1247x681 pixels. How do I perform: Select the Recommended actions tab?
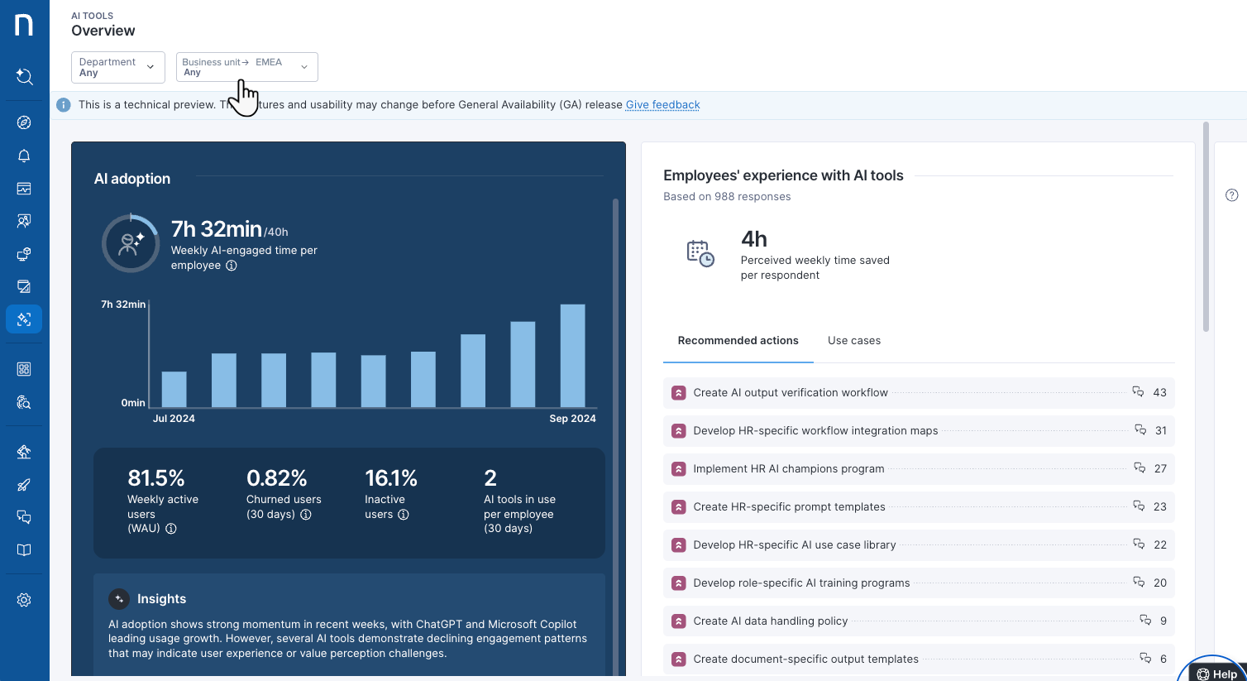click(x=738, y=341)
